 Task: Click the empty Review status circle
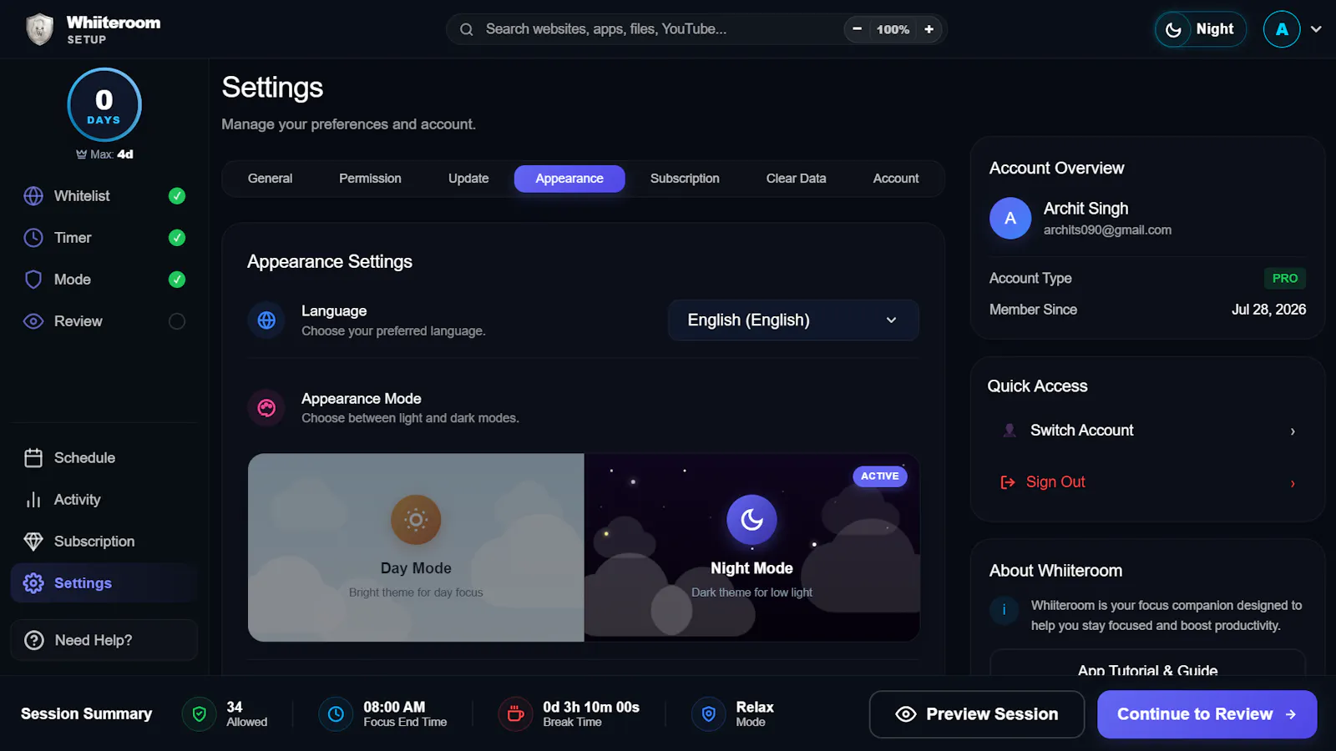(x=177, y=321)
